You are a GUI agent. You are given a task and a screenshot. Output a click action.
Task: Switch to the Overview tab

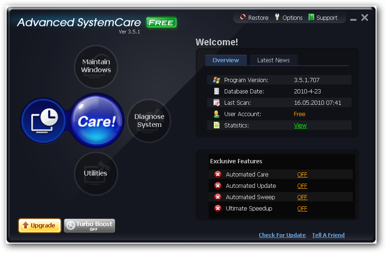(x=226, y=60)
